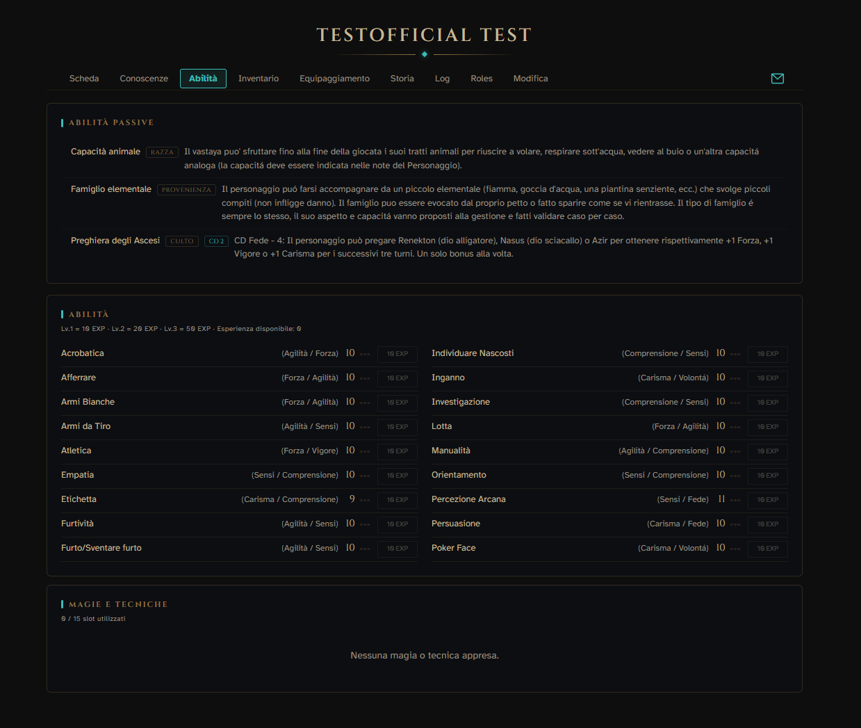The height and width of the screenshot is (728, 861).
Task: Select the Capacità animale passive ability name
Action: coord(106,152)
